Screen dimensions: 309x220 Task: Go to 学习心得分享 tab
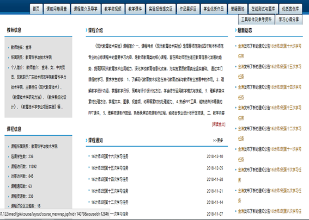(289, 20)
